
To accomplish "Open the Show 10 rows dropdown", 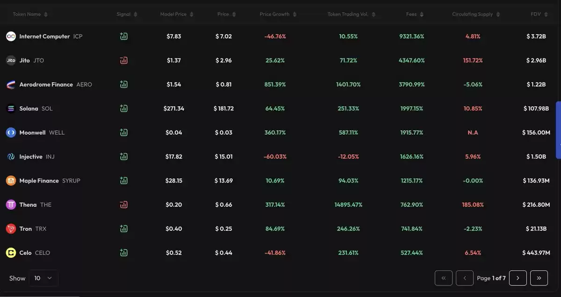I will [x=43, y=278].
